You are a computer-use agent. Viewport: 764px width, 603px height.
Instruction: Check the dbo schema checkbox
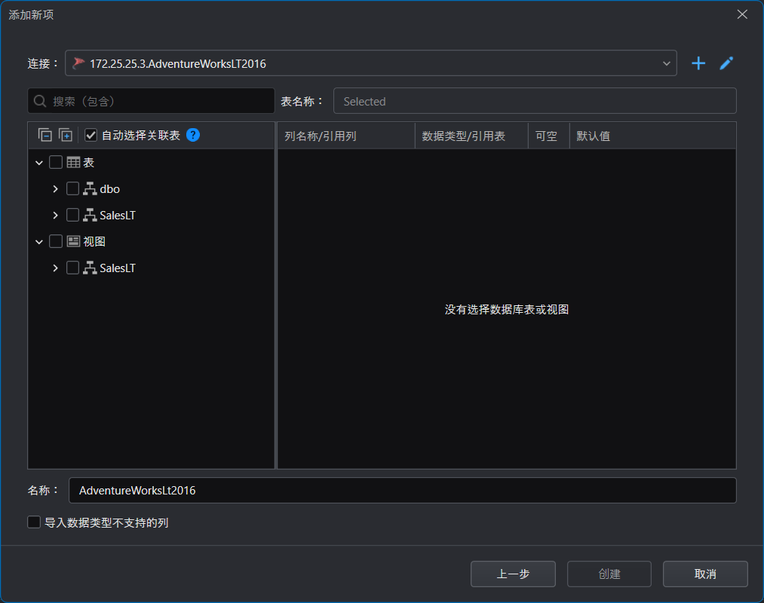click(x=72, y=188)
